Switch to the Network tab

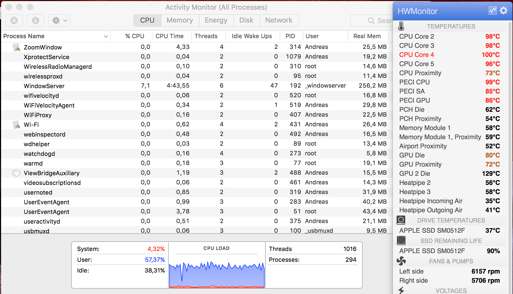click(279, 20)
